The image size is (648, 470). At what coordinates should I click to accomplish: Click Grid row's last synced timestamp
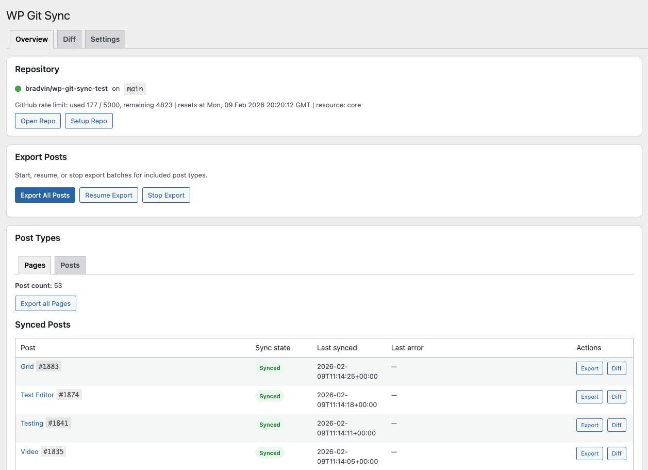(x=347, y=371)
